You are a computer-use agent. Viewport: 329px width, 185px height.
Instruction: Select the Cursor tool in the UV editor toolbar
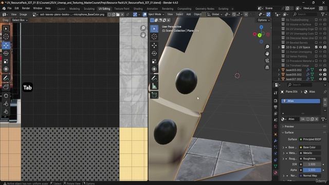click(6, 36)
